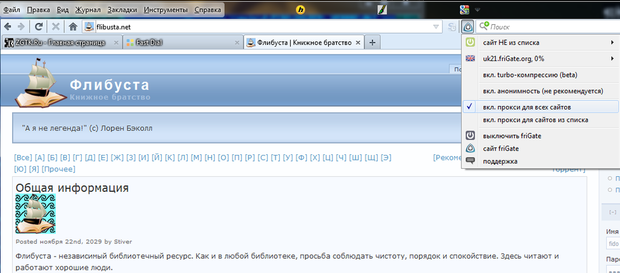This screenshot has width=620, height=273.
Task: Click the ship image under Общая информация
Action: pyautogui.click(x=36, y=214)
